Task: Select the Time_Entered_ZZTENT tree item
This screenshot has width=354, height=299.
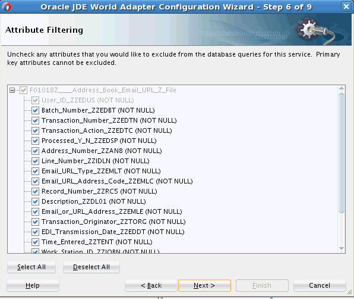Action: (x=97, y=242)
